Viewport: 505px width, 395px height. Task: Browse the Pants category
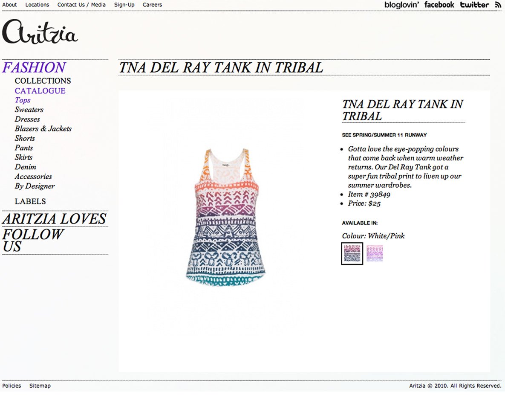tap(24, 148)
